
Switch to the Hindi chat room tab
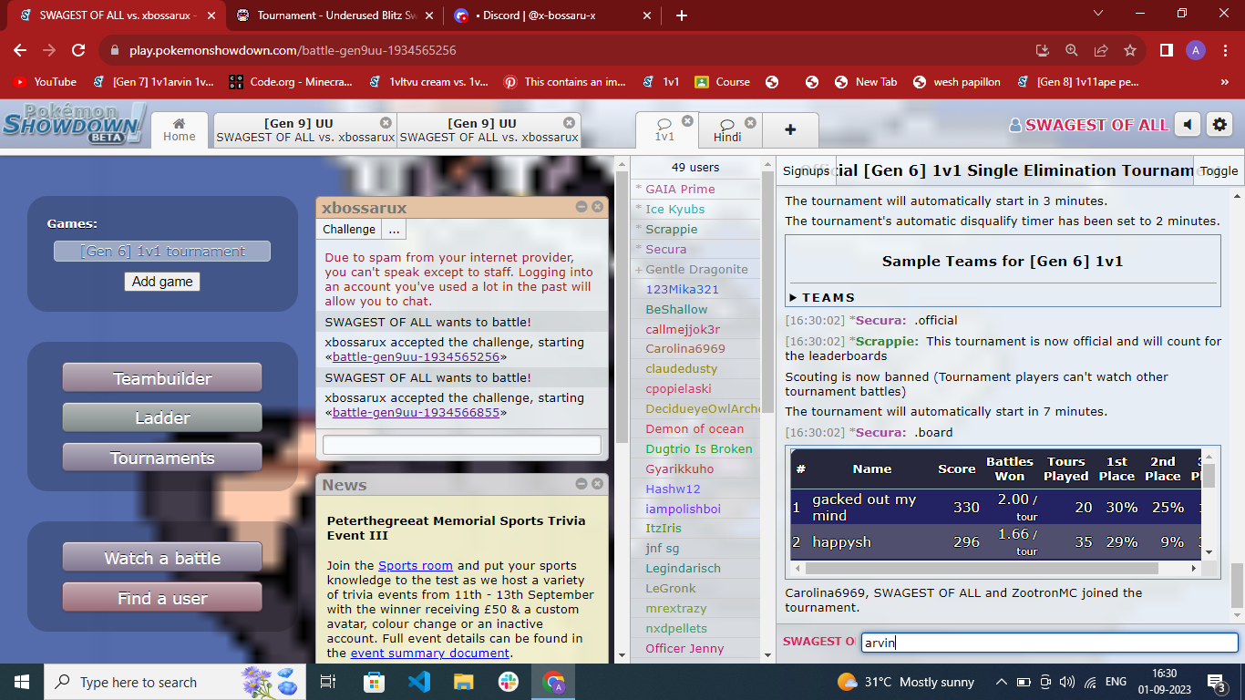tap(727, 130)
